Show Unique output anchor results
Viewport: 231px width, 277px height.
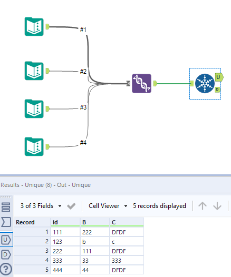(x=6, y=240)
